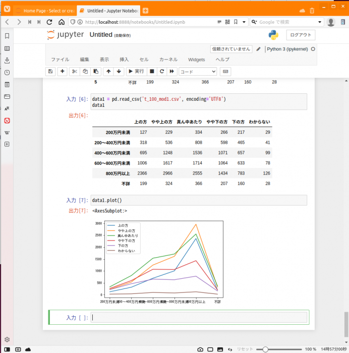Open the browser history panel icon
Image resolution: width=349 pixels, height=353 pixels.
[7, 73]
